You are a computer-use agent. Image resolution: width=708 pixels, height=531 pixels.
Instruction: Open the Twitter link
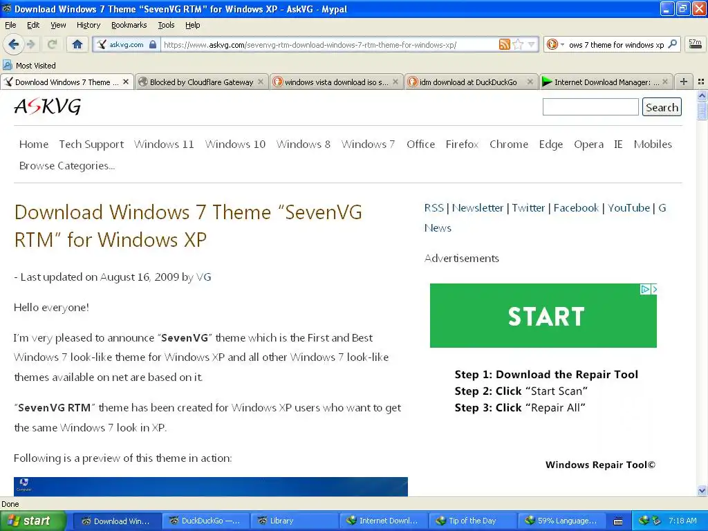tap(528, 207)
